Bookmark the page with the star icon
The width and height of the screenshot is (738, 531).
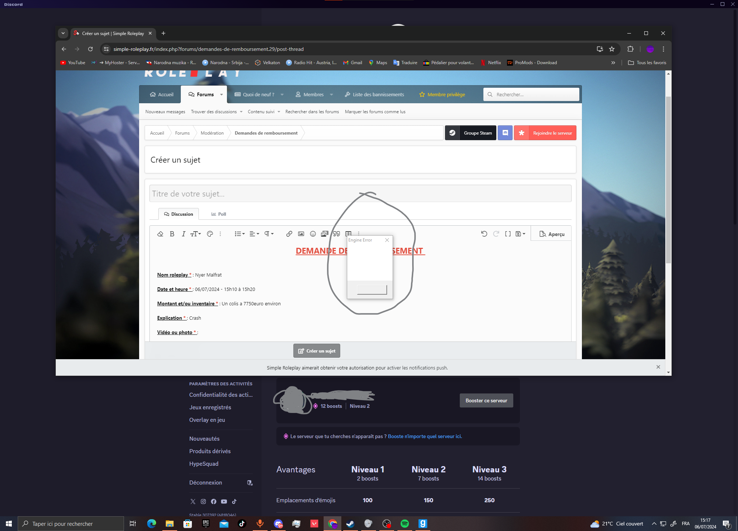[x=612, y=49]
